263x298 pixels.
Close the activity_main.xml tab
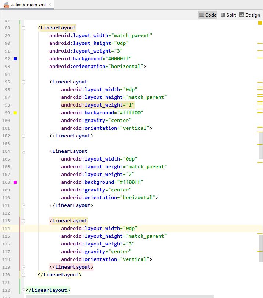click(x=50, y=4)
